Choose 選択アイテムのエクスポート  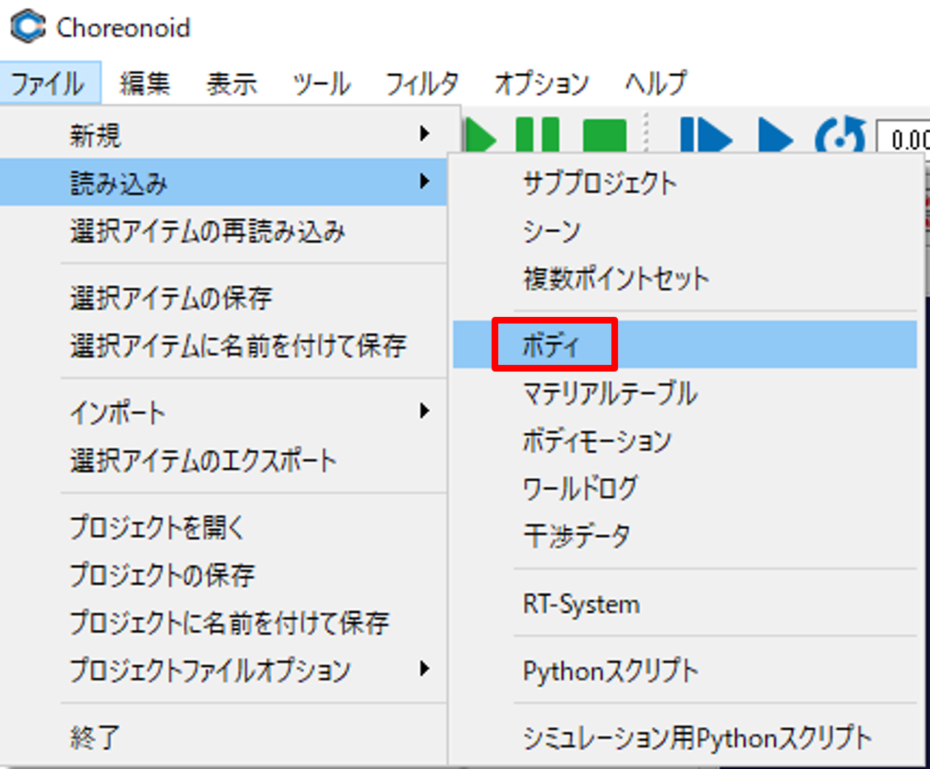click(223, 460)
